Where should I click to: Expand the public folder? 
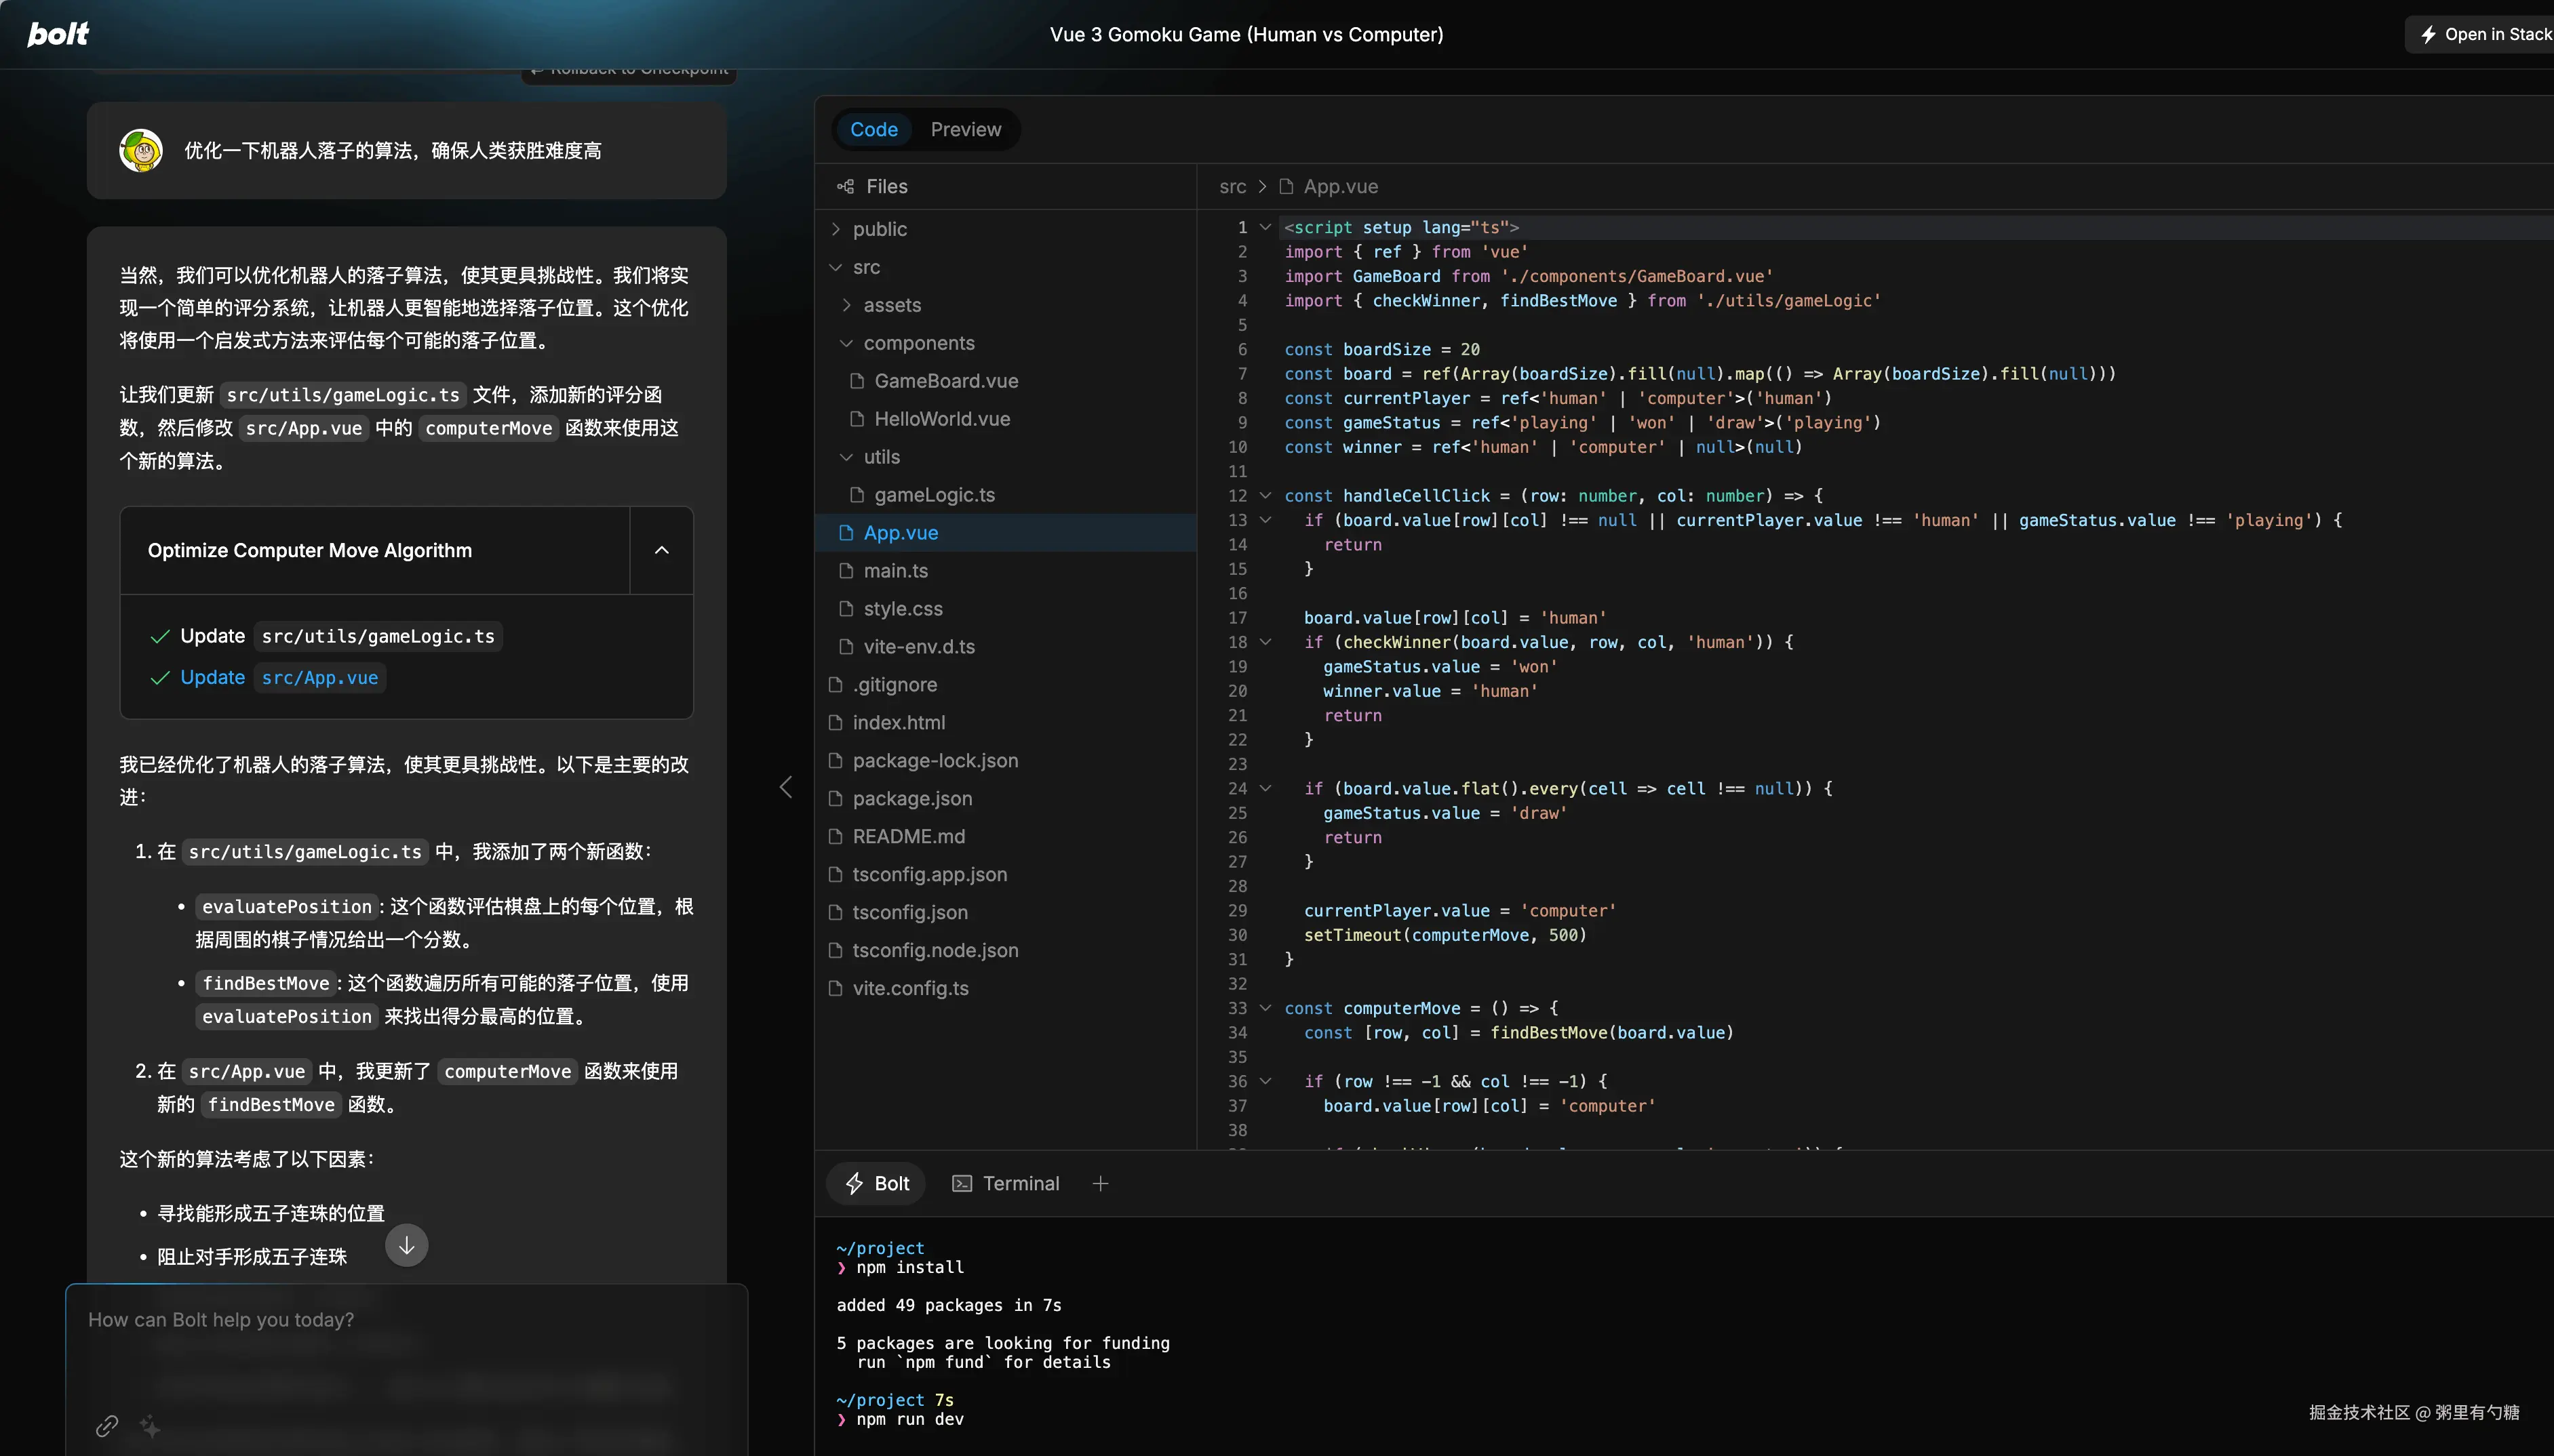tap(878, 229)
